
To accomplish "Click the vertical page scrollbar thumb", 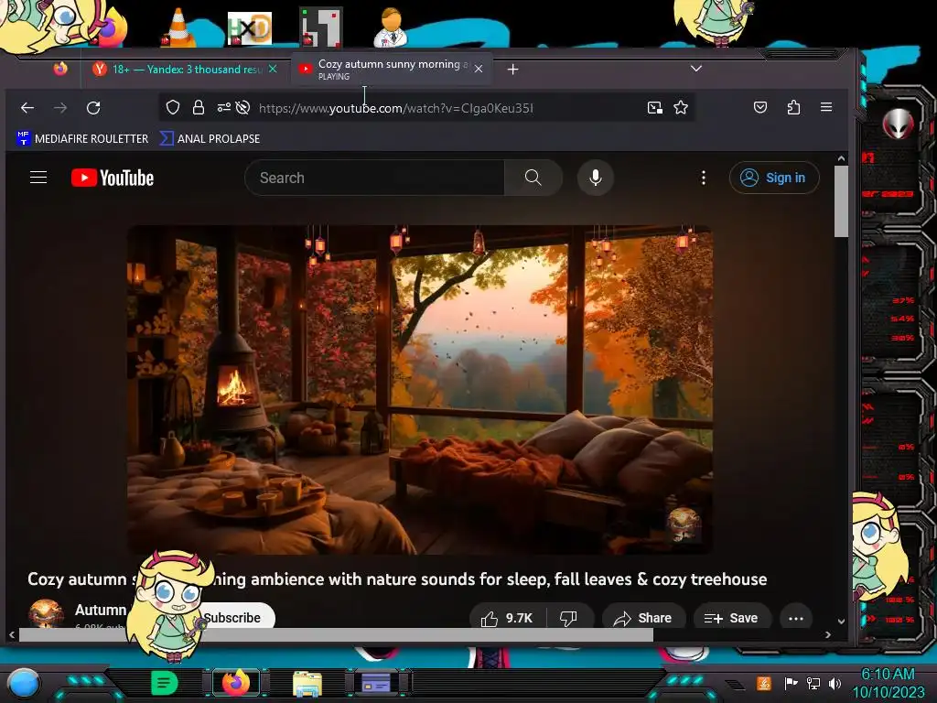I will pos(842,200).
